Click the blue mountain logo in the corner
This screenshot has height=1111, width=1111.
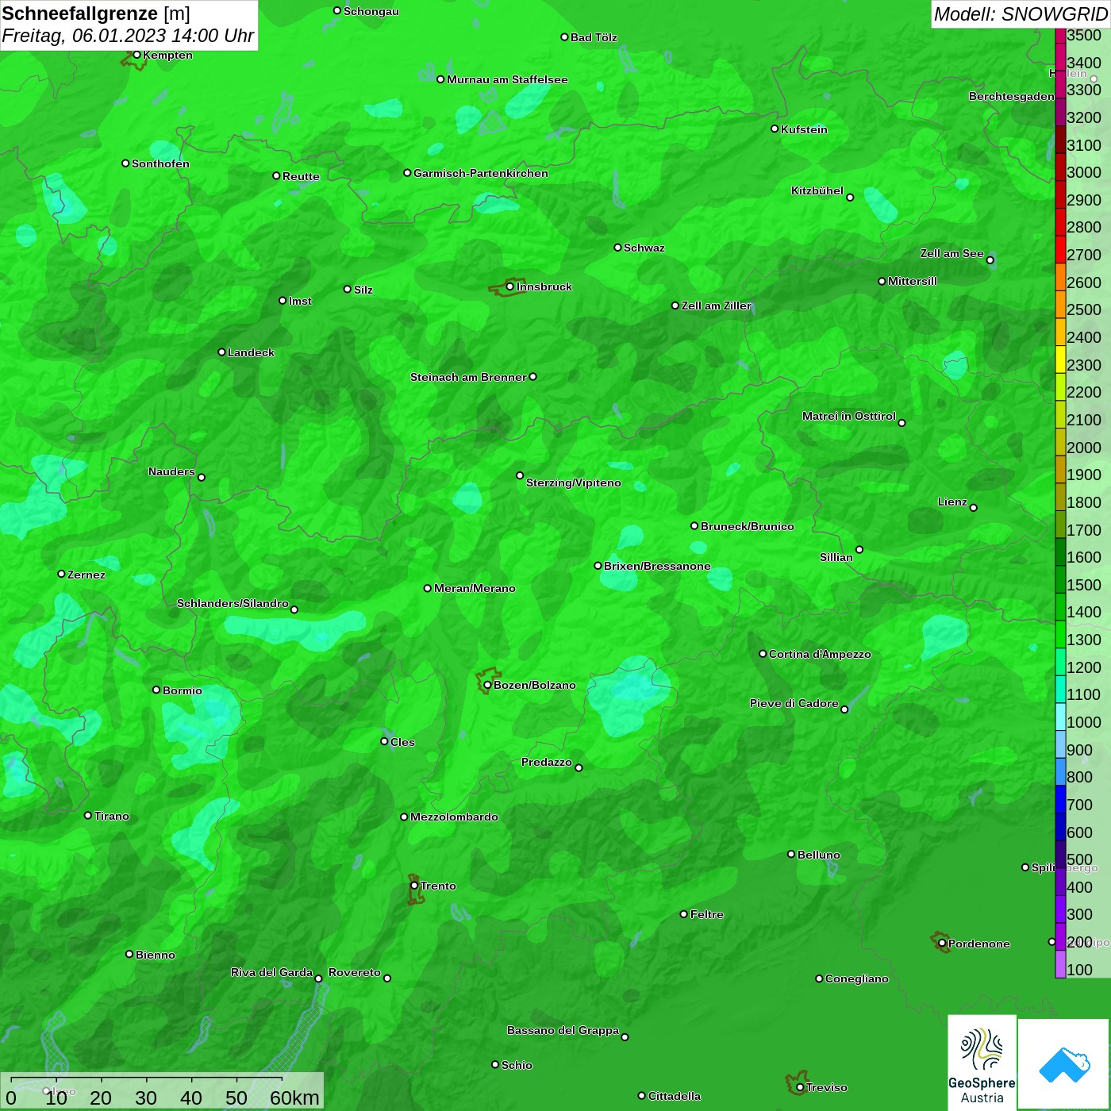(1064, 1064)
